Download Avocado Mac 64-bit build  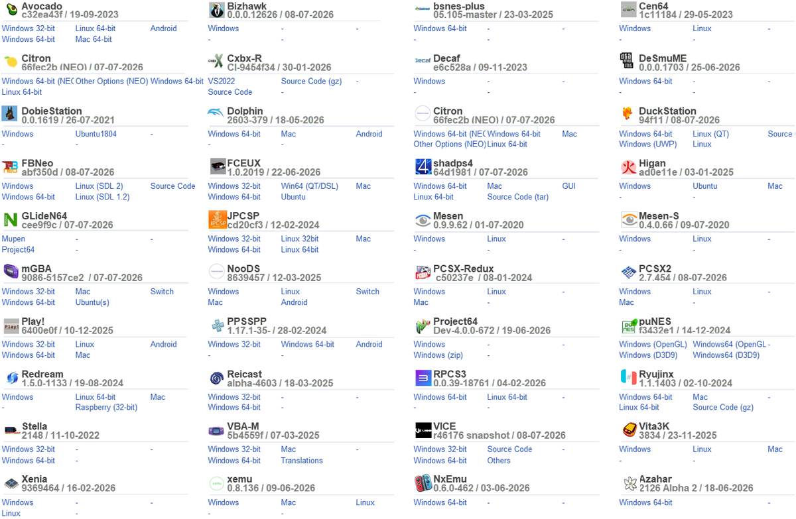[x=94, y=39]
